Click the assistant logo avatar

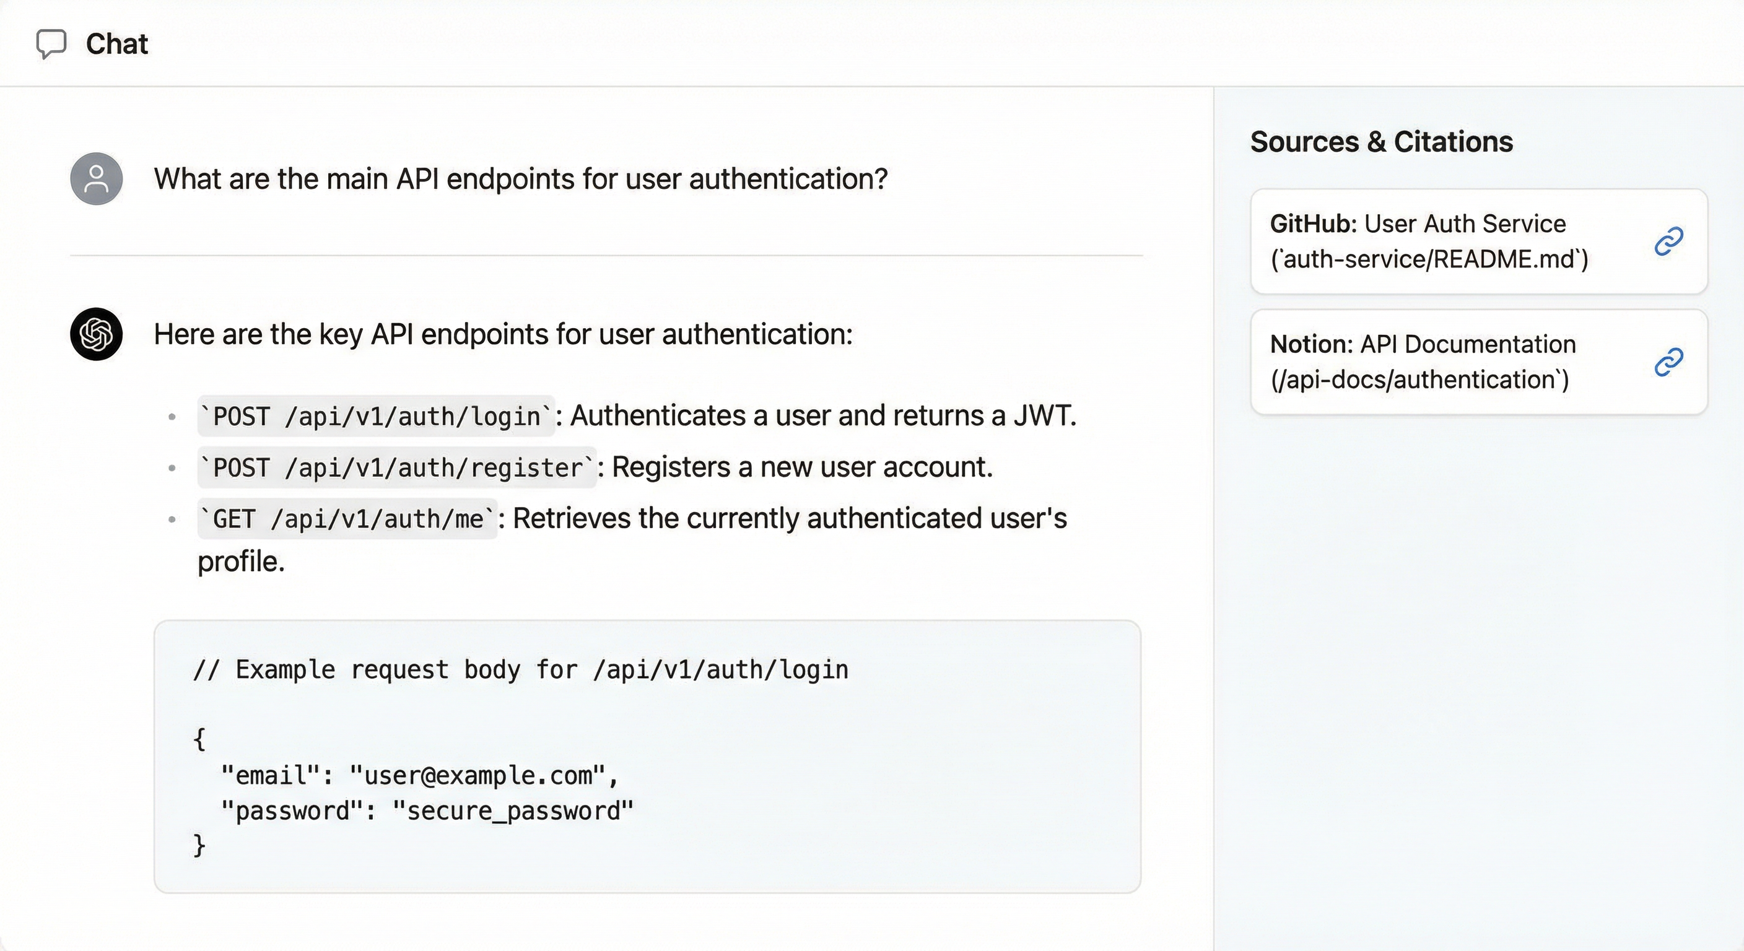tap(96, 334)
